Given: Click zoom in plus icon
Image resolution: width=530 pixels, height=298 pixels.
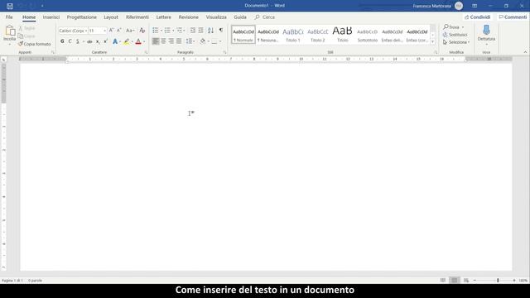Looking at the screenshot, I should (514, 281).
